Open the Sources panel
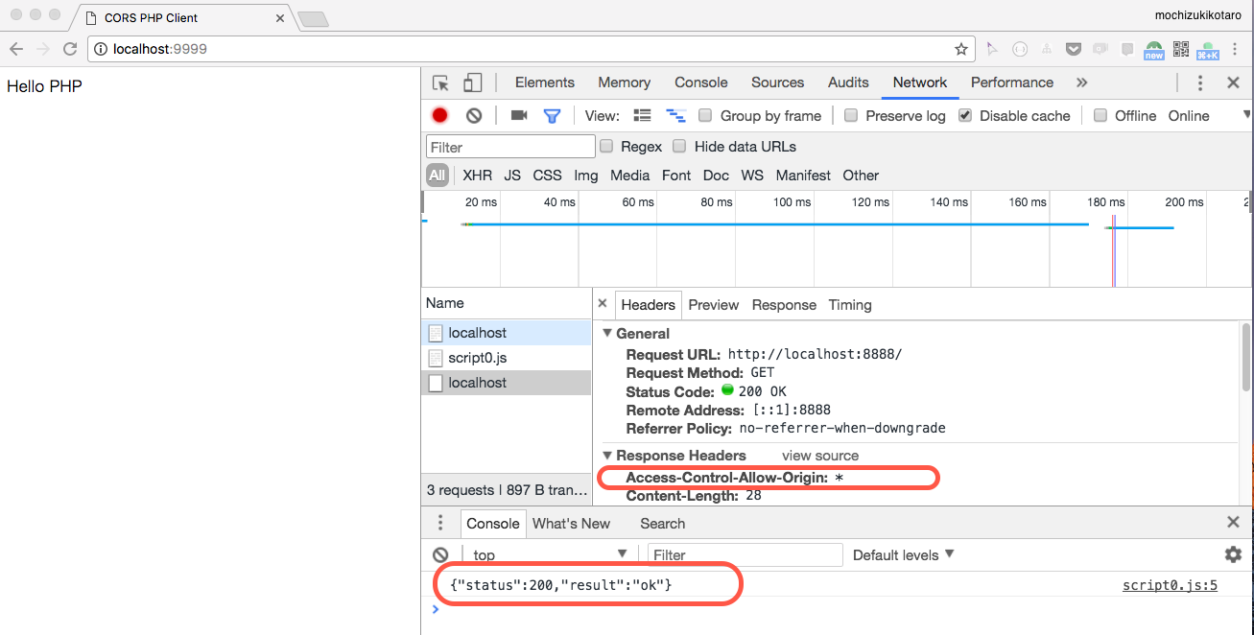The width and height of the screenshot is (1254, 635). click(777, 82)
